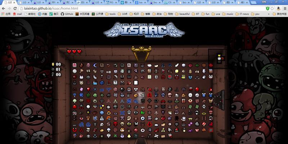Viewport: 288px width, 144px height.
Task: Open the 公开课 bookmark
Action: click(98, 14)
